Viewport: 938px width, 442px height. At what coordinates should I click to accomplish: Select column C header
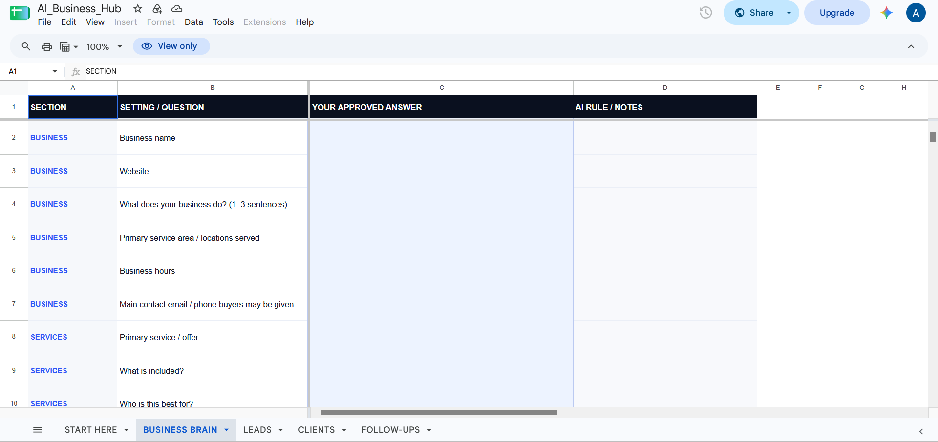click(442, 88)
